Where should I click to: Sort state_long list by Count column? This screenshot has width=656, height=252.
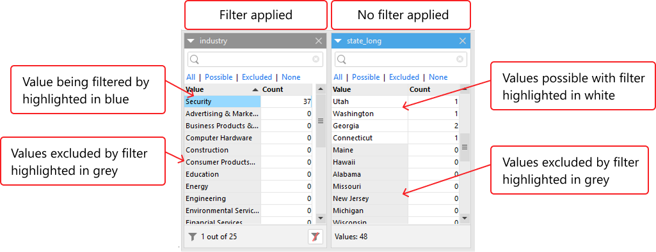point(433,89)
